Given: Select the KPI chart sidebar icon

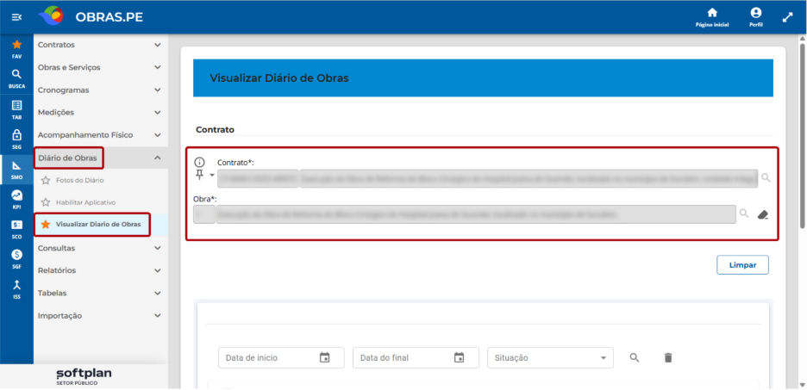Looking at the screenshot, I should [16, 199].
